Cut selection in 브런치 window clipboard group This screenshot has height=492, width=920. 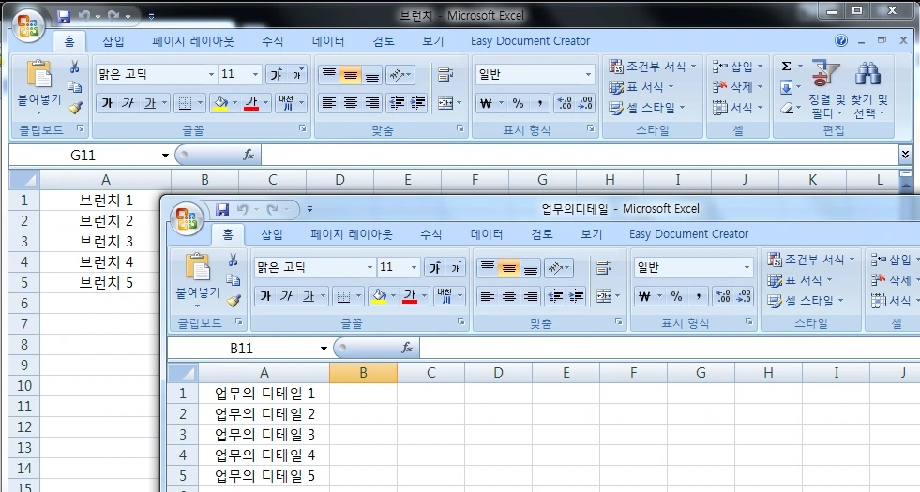(74, 67)
